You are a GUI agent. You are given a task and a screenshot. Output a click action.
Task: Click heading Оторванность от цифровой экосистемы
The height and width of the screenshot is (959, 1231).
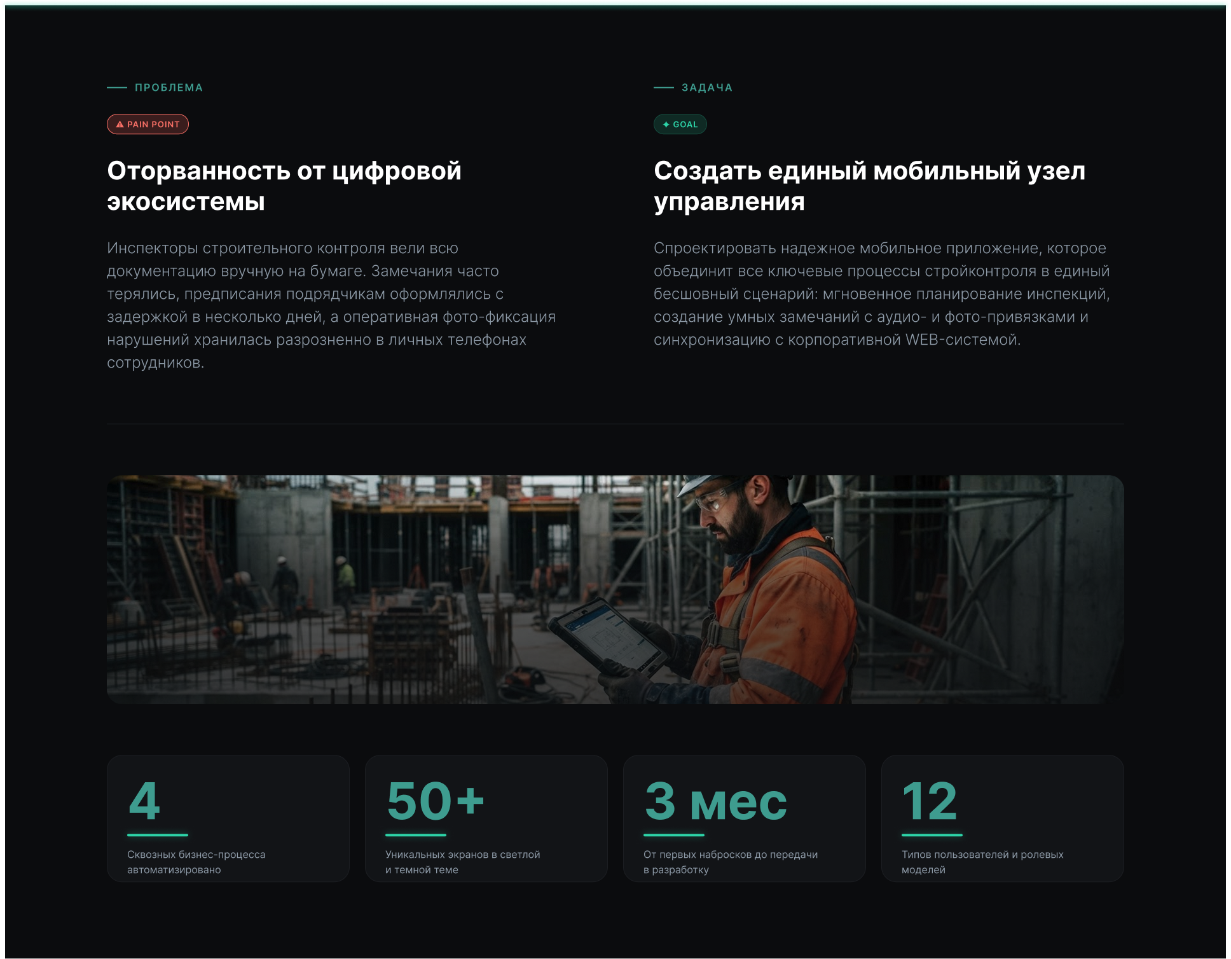[x=284, y=186]
